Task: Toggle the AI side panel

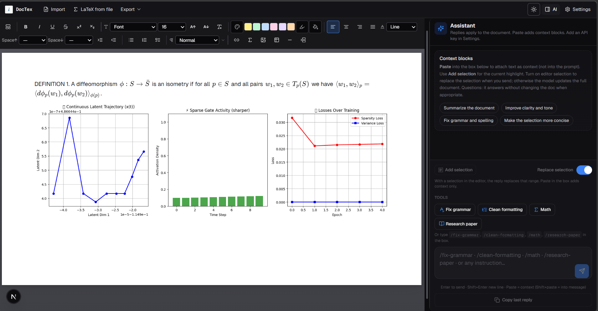Action: pos(551,9)
